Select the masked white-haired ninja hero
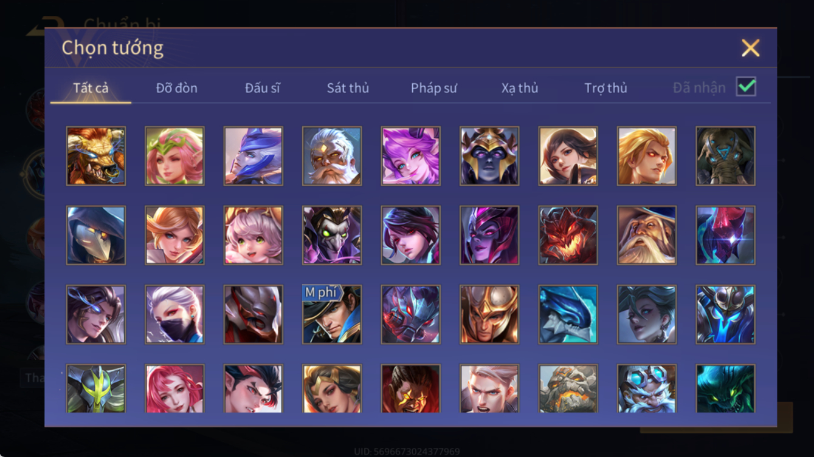 coord(174,315)
